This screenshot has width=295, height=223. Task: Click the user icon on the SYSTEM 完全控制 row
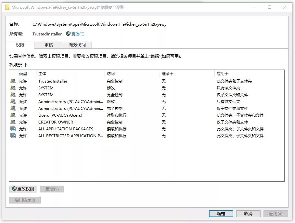point(13,95)
